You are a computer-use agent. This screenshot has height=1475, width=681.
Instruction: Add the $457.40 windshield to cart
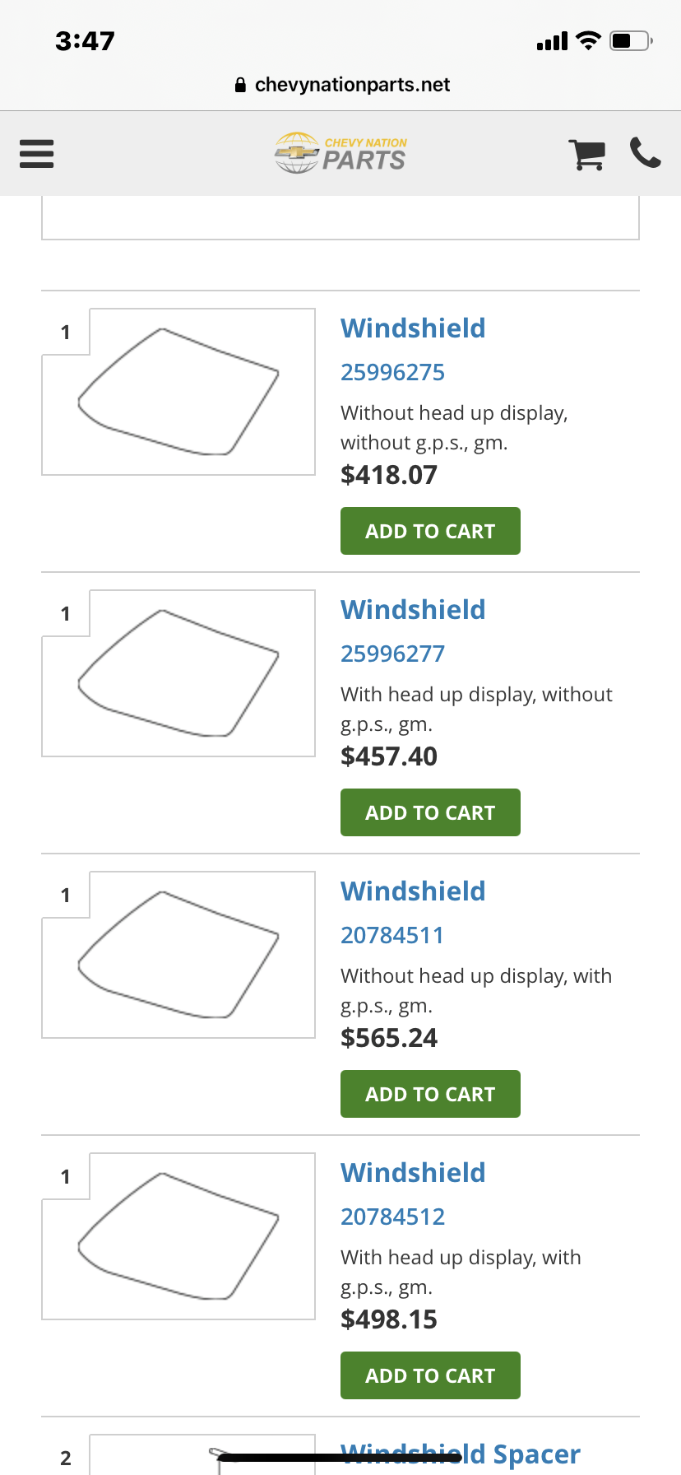pos(430,812)
